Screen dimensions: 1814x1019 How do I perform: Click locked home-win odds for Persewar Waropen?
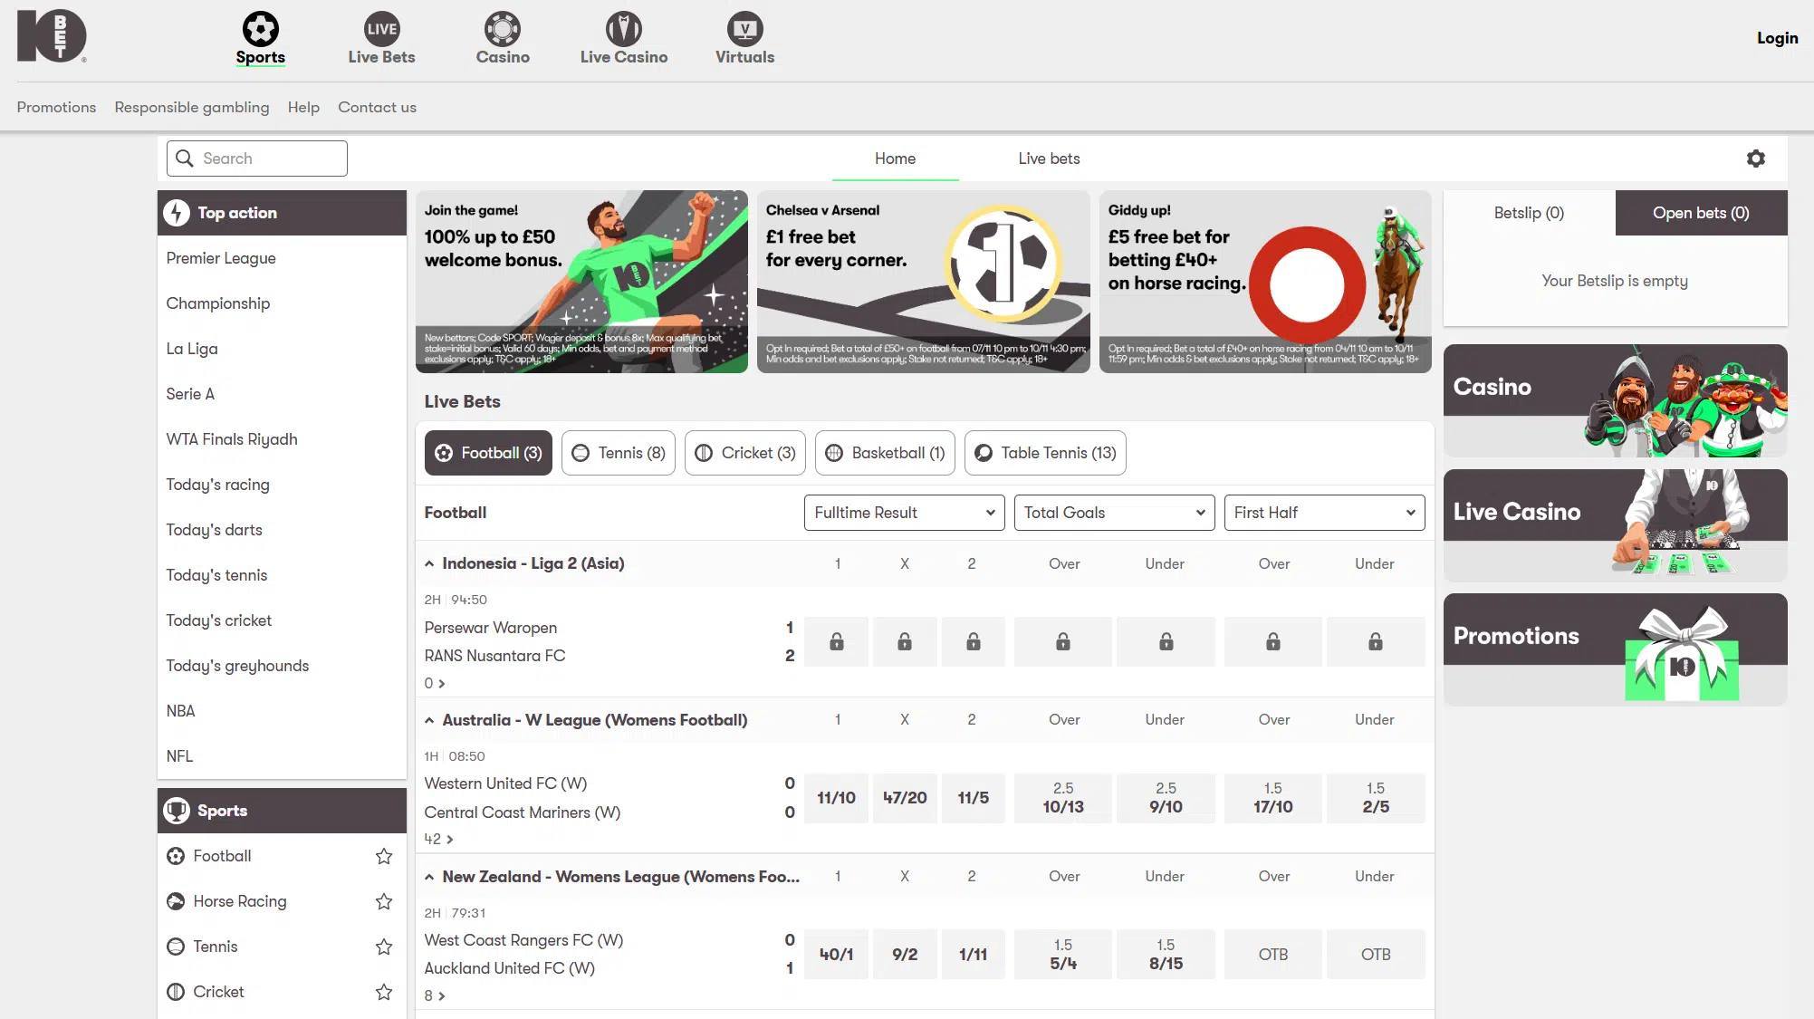click(836, 642)
